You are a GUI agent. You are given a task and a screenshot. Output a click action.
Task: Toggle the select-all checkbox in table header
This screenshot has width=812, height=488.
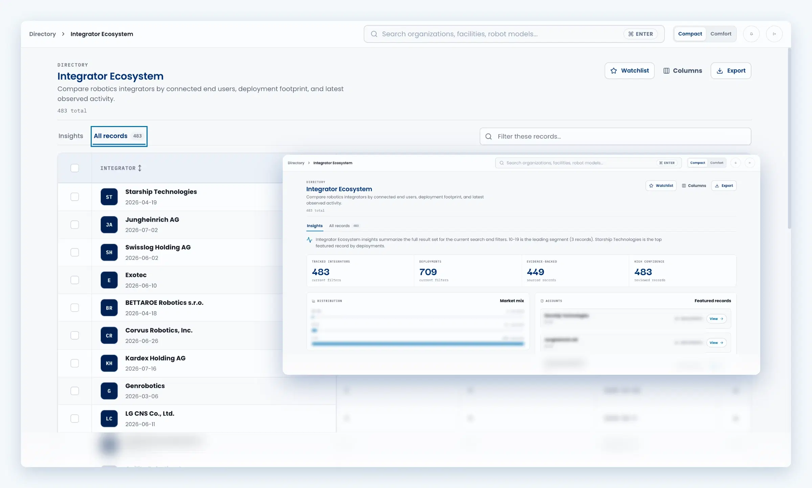75,168
